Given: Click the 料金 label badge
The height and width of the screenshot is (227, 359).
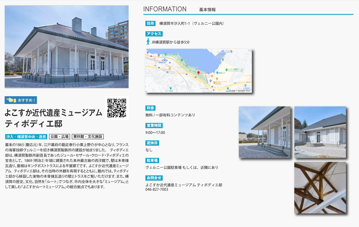Looking at the screenshot, I should (150, 108).
